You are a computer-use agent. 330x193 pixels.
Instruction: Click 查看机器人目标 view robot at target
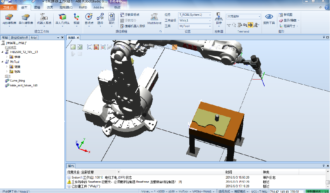[x=133, y=26]
